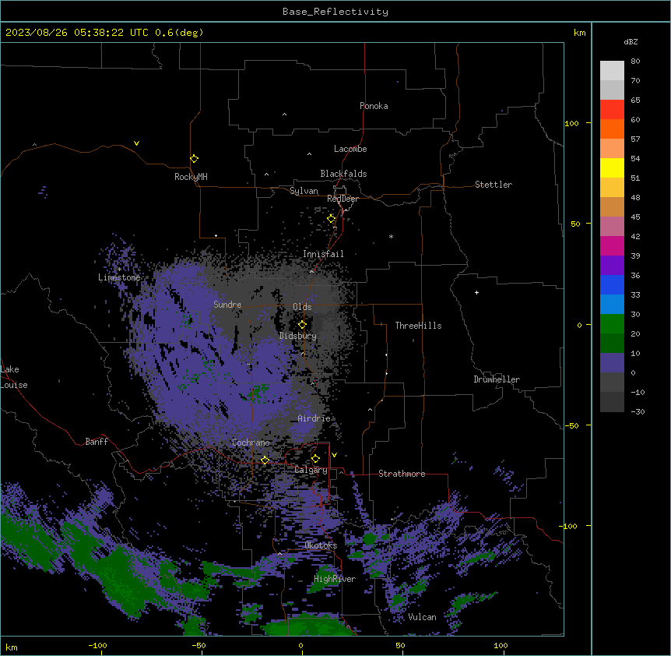Click the Lacombe city label
The height and width of the screenshot is (656, 671).
[350, 149]
